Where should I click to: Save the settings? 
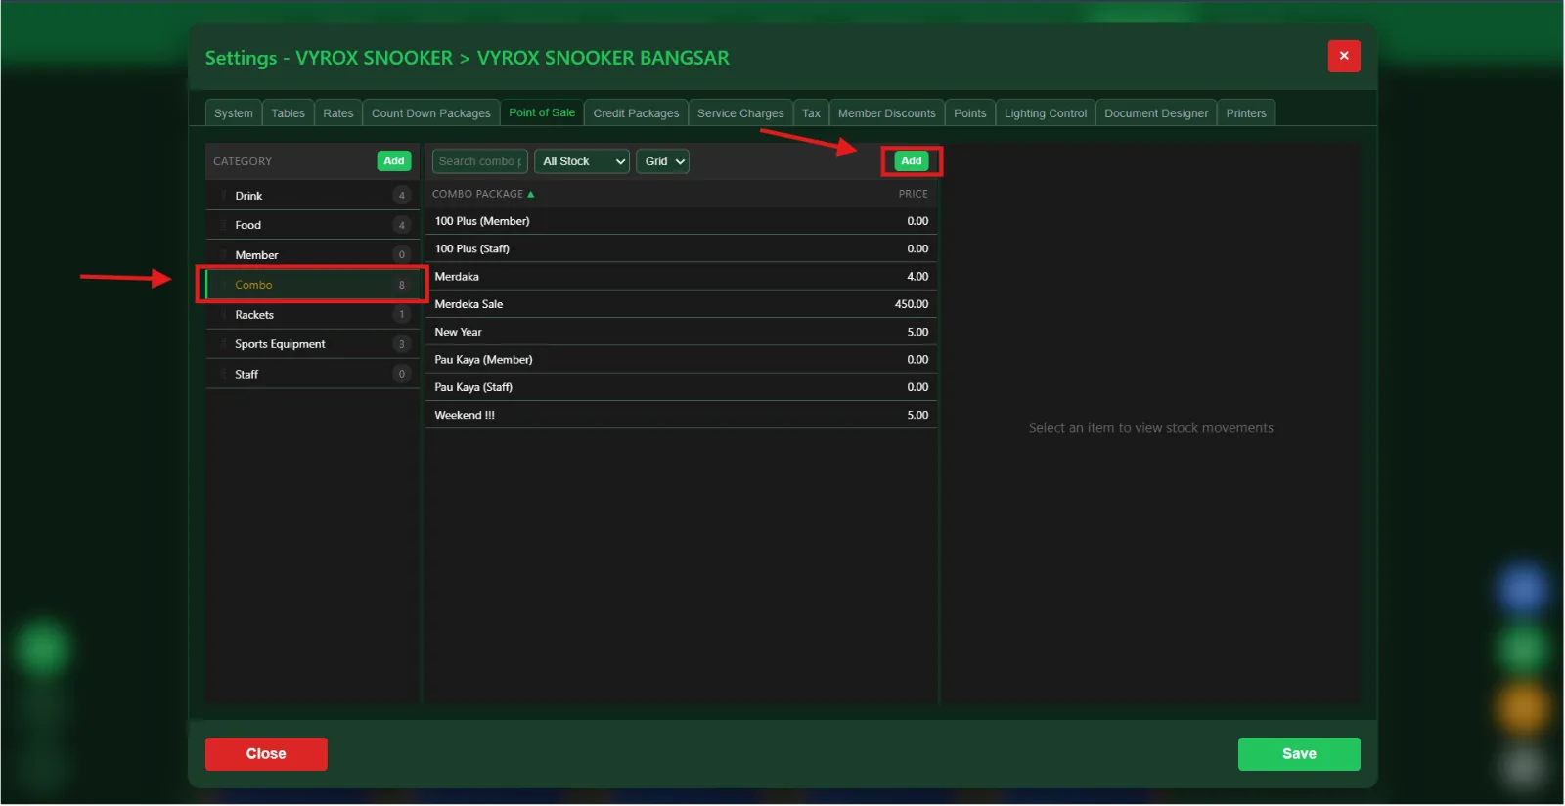point(1299,754)
